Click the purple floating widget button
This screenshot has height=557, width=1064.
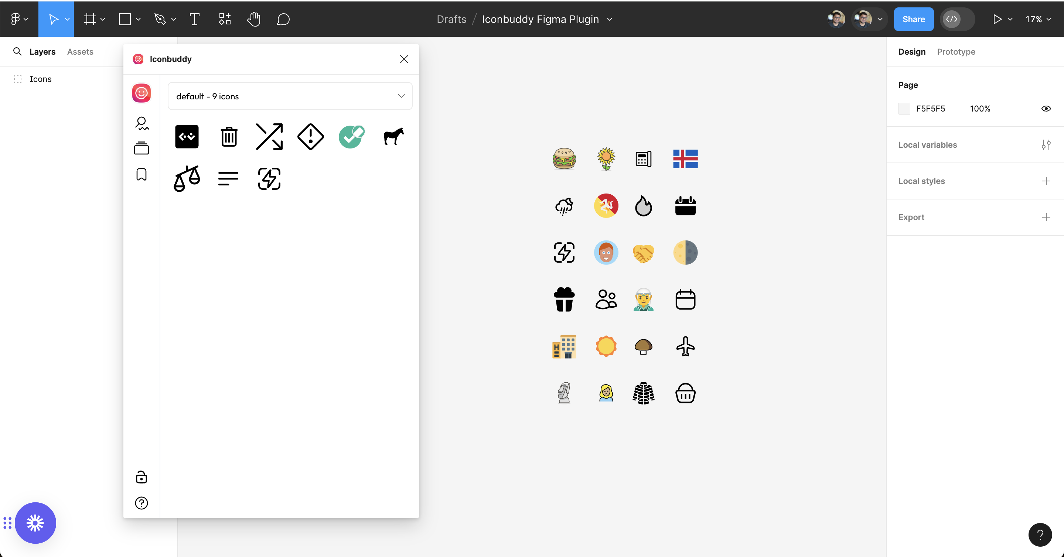click(35, 523)
